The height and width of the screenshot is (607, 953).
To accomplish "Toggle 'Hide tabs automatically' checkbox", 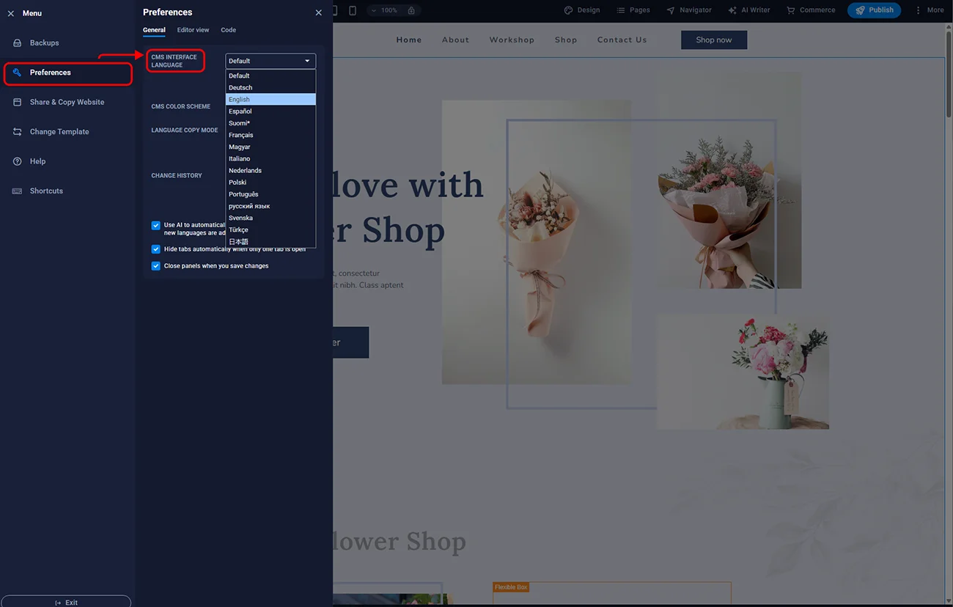I will (x=156, y=249).
